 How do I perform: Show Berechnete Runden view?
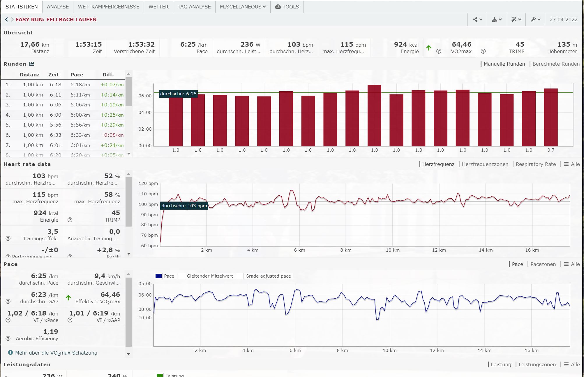pos(556,64)
